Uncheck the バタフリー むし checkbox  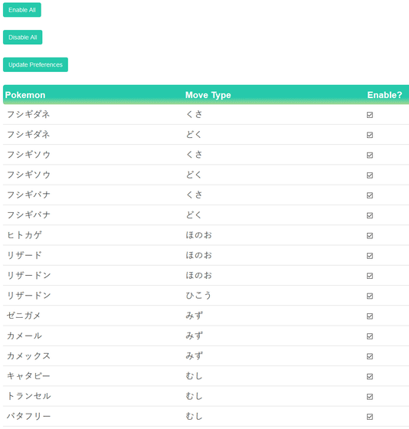tap(370, 417)
